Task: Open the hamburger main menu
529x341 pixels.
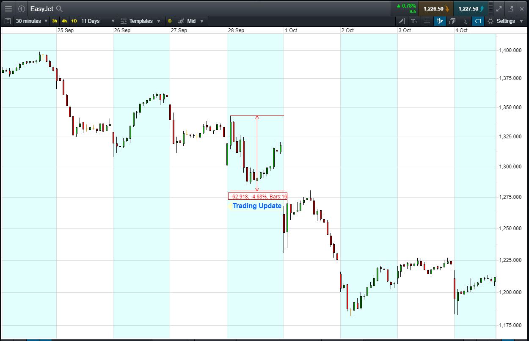Action: coord(8,8)
